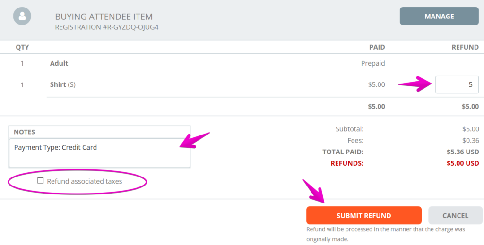Click inside the Notes text area
Screen dimensions: 484x245
click(99, 153)
